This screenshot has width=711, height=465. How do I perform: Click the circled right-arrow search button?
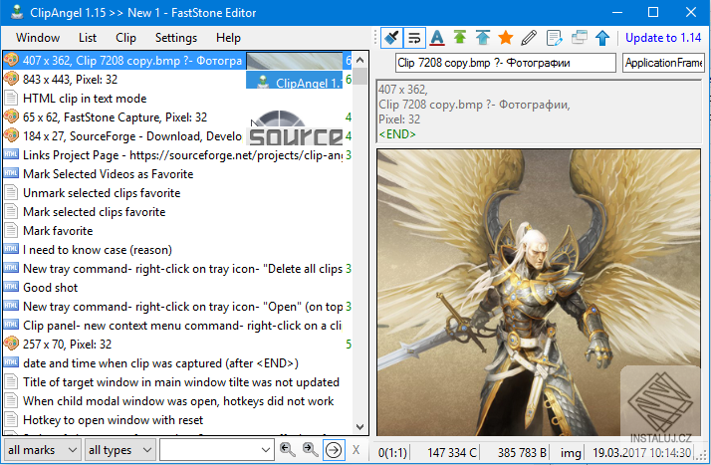point(334,450)
